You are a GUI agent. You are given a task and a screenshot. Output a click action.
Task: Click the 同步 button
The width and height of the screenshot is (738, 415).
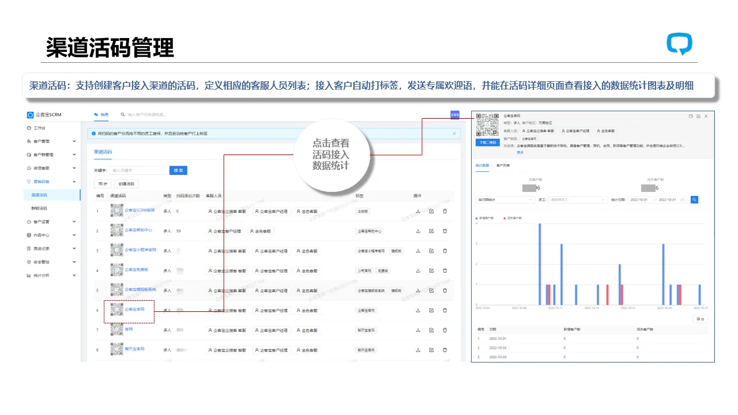(x=103, y=184)
